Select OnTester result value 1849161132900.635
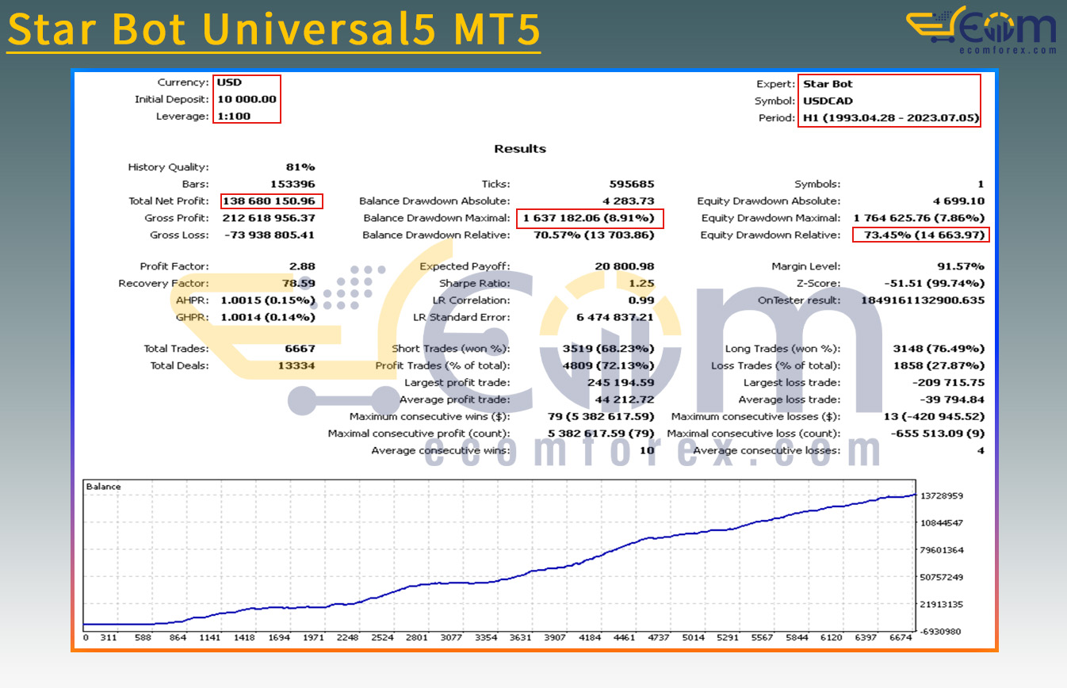Viewport: 1067px width, 688px height. click(x=923, y=301)
